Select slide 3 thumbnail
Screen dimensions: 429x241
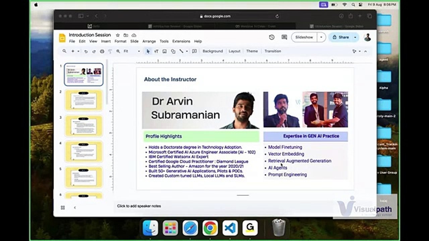(84, 126)
